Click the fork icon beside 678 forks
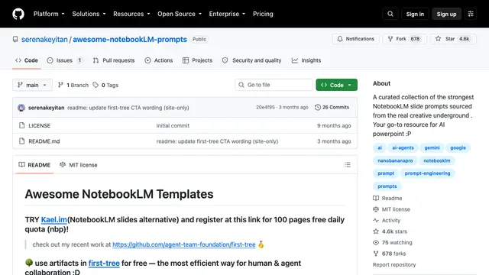Viewport: 489px width, 275px height. [x=376, y=254]
